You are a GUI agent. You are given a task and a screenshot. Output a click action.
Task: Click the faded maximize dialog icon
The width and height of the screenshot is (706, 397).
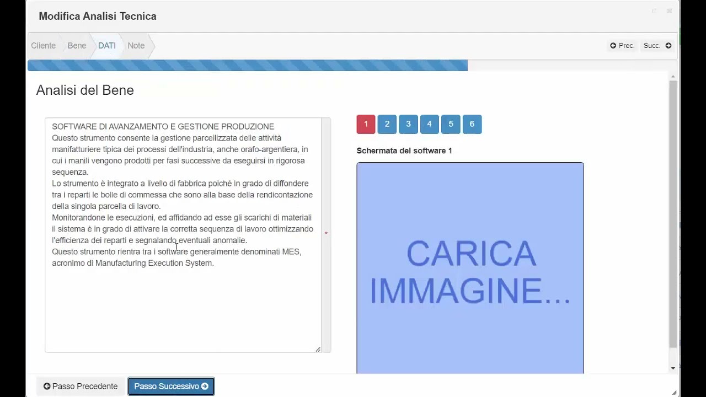point(654,11)
